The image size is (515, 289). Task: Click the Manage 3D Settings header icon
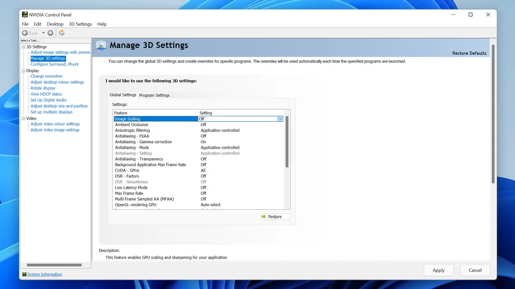[101, 45]
